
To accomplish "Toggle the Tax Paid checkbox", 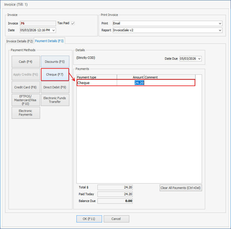I will coord(73,23).
